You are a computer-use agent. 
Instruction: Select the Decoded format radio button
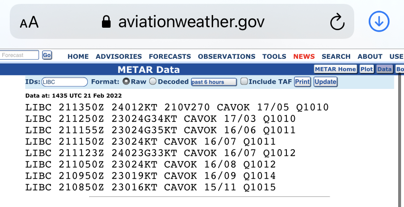[153, 82]
